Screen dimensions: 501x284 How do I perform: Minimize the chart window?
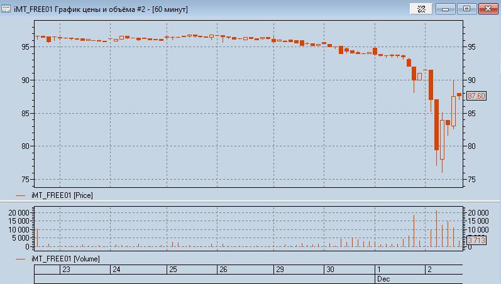pyautogui.click(x=446, y=9)
